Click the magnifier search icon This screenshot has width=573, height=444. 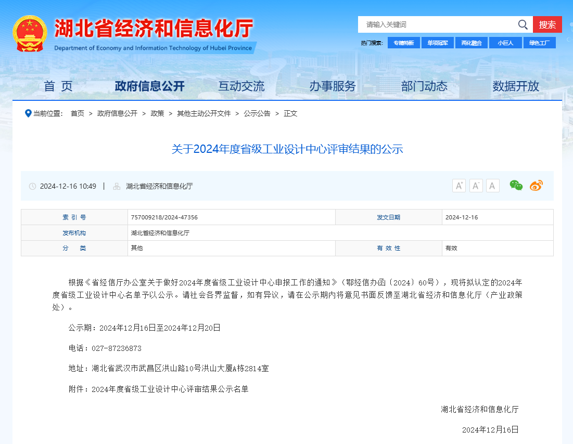click(x=523, y=24)
